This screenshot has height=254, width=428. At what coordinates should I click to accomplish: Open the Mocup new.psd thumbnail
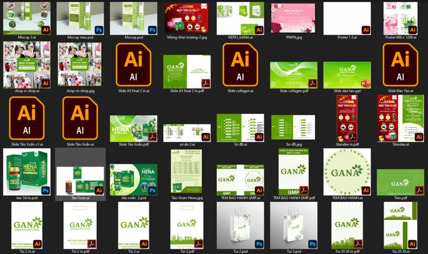80,18
